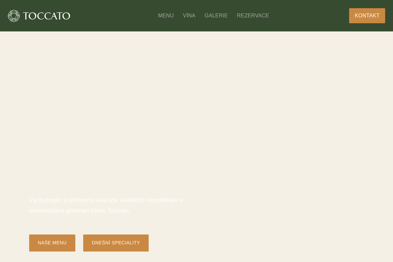Click the Toccato flower emblem logo

(x=14, y=16)
